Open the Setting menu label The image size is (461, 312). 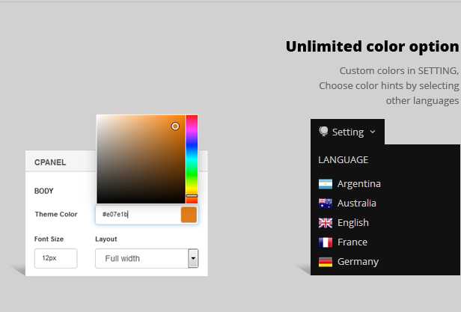pyautogui.click(x=348, y=132)
